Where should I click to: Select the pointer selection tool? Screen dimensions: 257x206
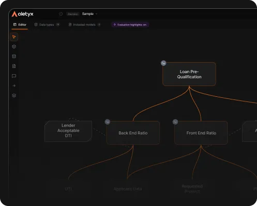14,37
